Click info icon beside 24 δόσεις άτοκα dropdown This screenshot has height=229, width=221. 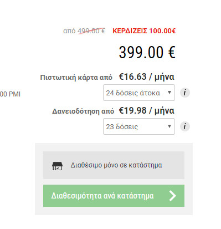click(185, 93)
